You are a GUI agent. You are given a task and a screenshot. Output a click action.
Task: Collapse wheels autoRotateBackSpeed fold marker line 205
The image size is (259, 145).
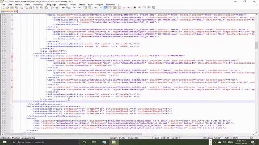click(x=12, y=58)
